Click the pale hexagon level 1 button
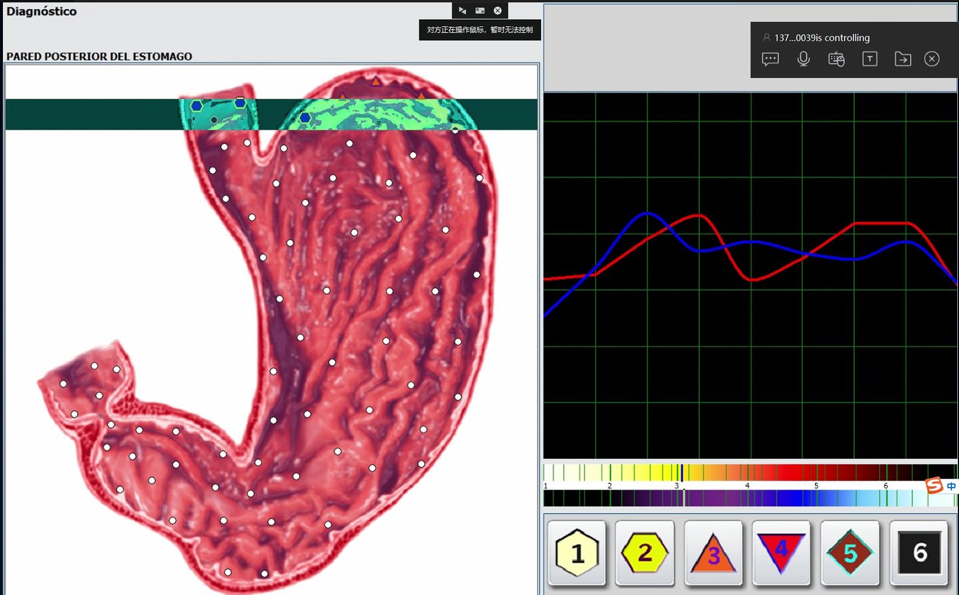The height and width of the screenshot is (595, 959). [x=577, y=552]
